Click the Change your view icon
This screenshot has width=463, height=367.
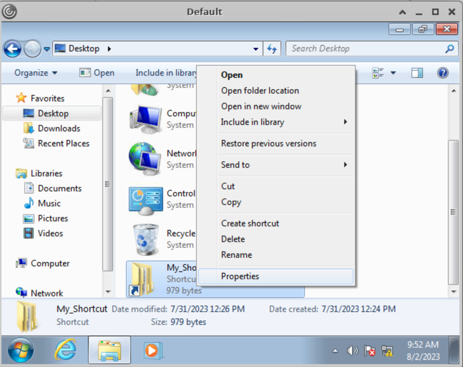tap(378, 73)
